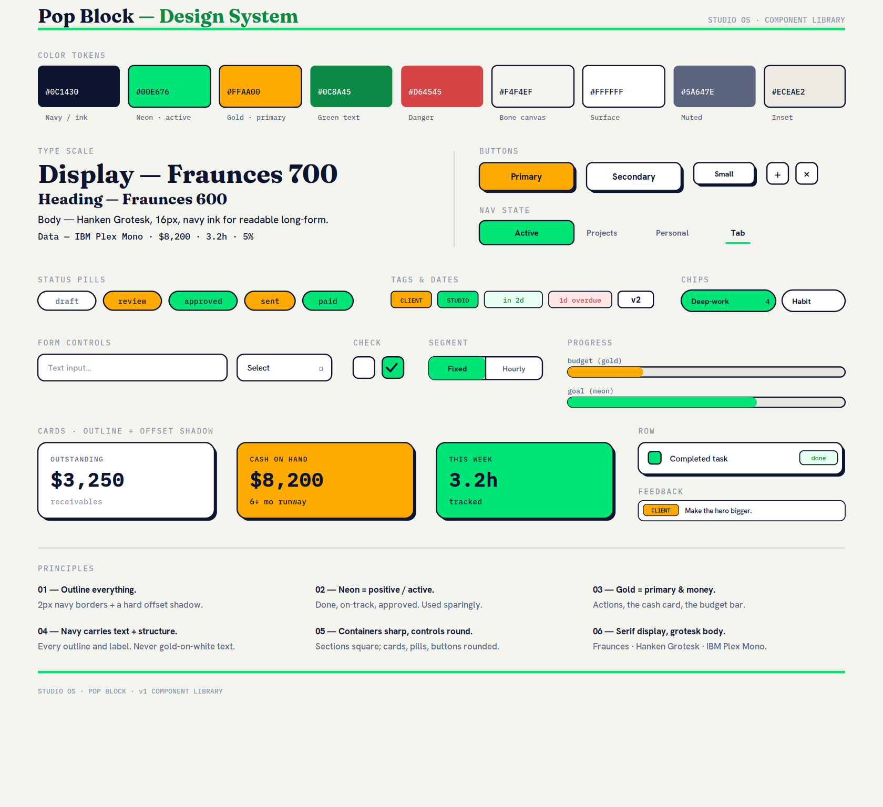Click the STUDIO tag

[x=458, y=300]
